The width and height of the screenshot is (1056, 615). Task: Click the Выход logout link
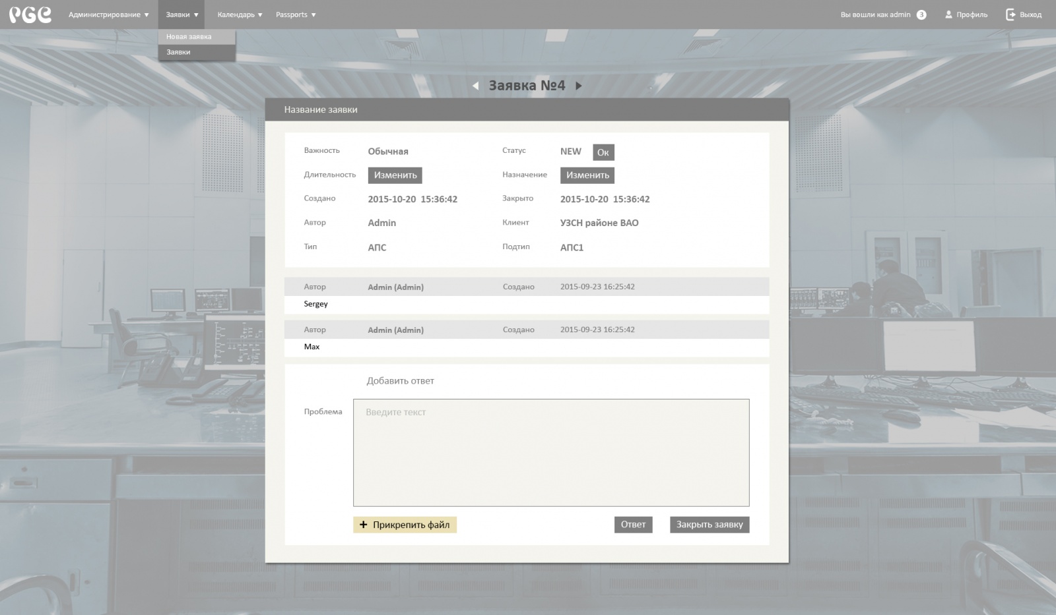coord(1024,15)
